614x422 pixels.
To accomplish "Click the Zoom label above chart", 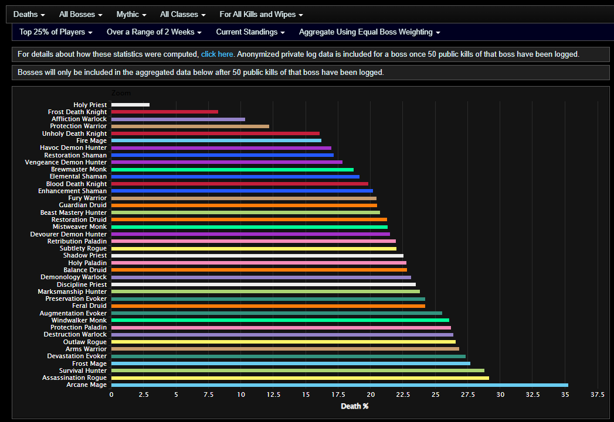I will point(121,93).
